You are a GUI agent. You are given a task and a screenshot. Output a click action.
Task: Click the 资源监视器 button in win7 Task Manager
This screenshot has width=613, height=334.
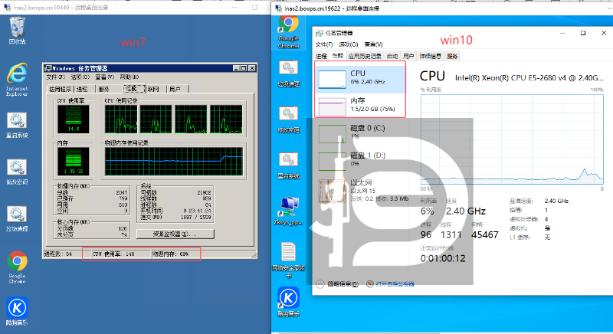click(175, 234)
